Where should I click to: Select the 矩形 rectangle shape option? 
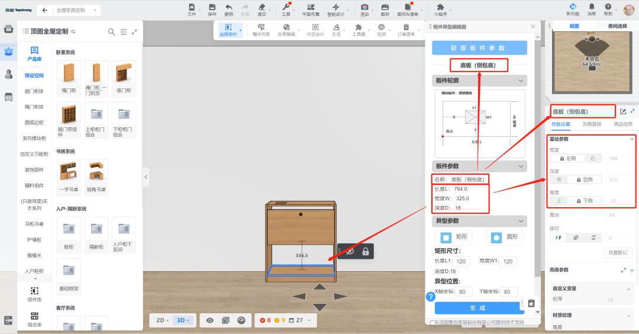coord(454,237)
